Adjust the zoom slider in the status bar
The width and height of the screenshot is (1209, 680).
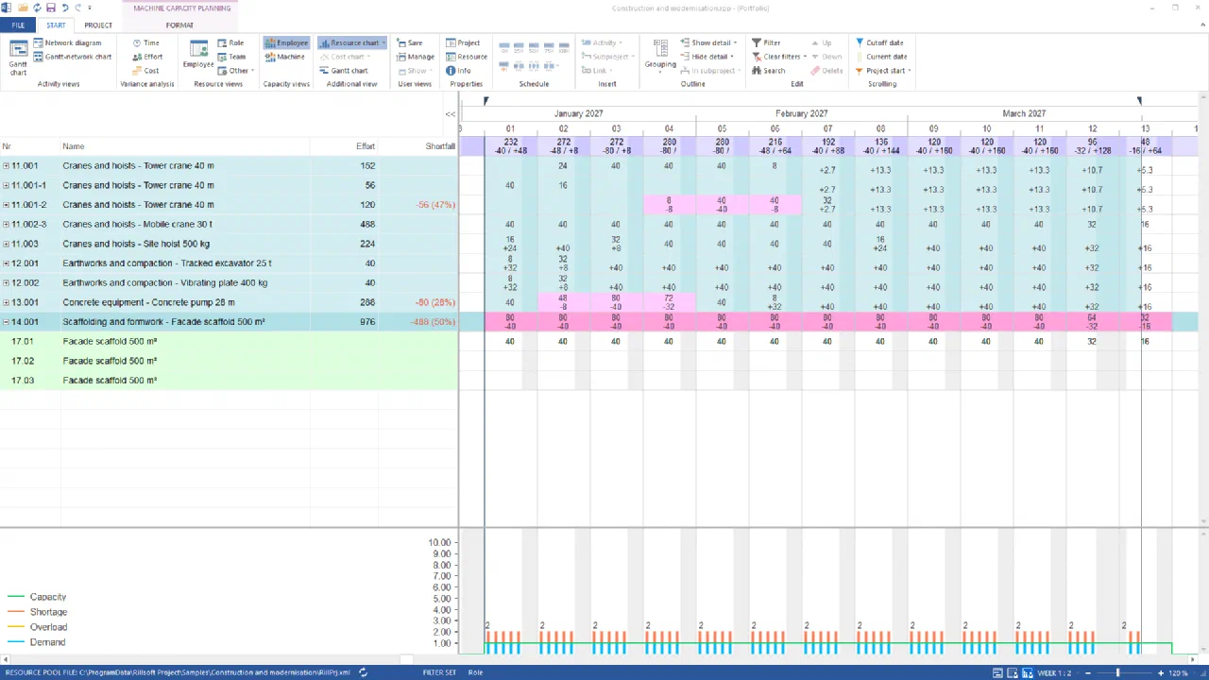[x=1118, y=672]
